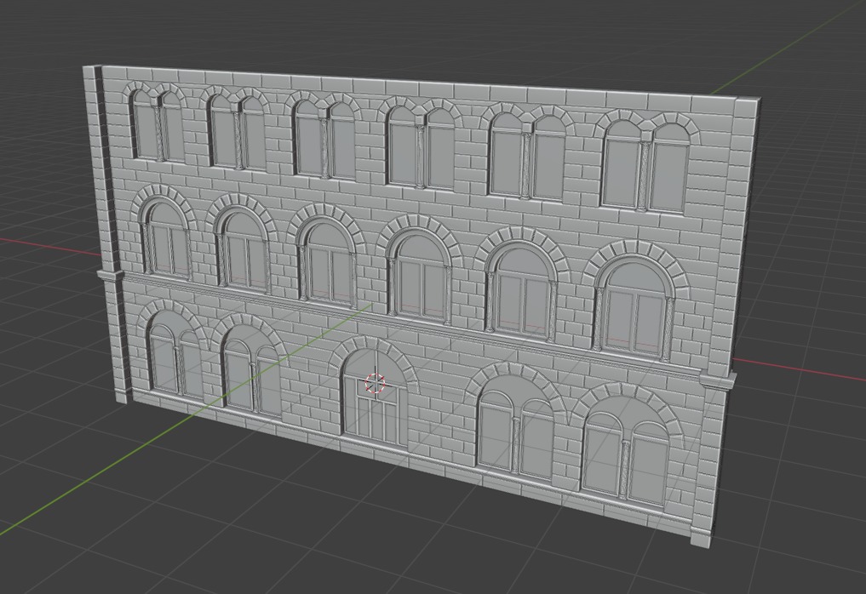Click the red-white 3D cursor on the doorway
Viewport: 866px width, 594px height.
tap(375, 383)
